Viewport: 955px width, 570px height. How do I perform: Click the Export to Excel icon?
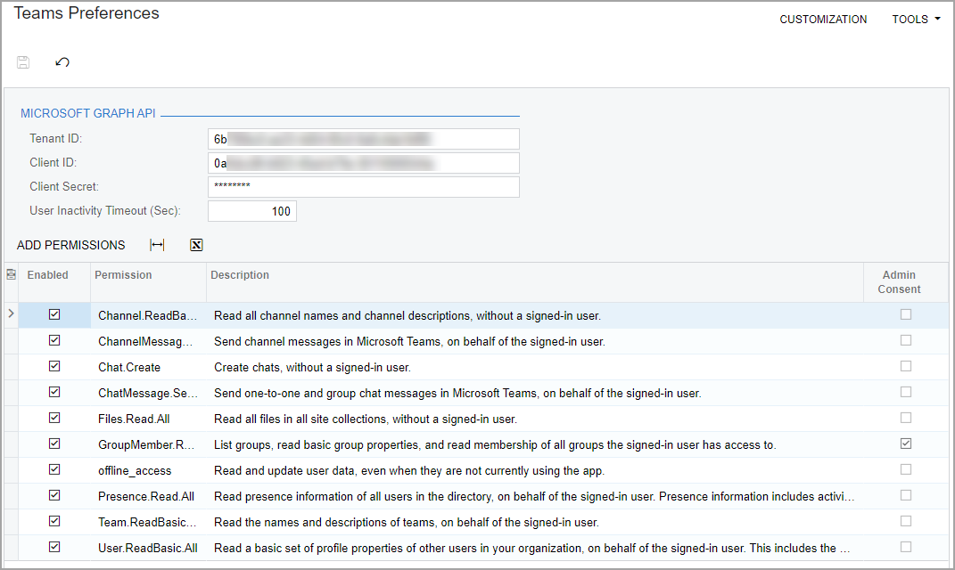point(196,245)
